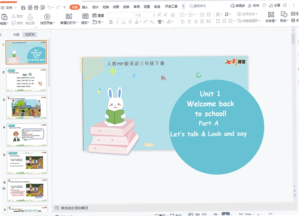Open the text direction dropdown
Screen dimensions: 299x216
pos(228,14)
